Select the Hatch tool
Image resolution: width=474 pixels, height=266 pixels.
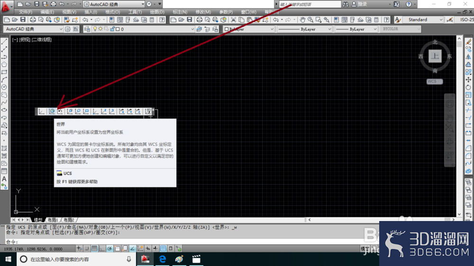point(4,148)
